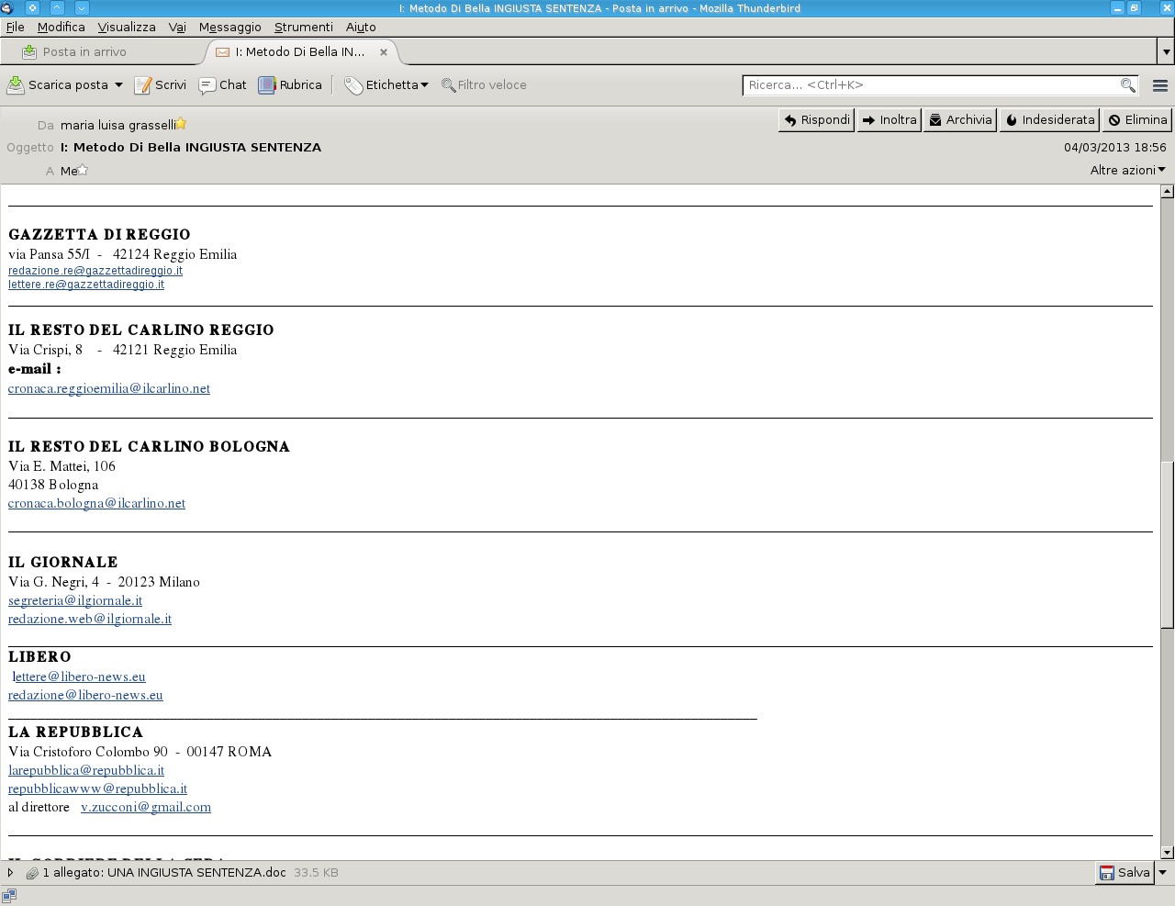Toggle star next to recipient Me
Image resolution: width=1175 pixels, height=906 pixels.
83,170
